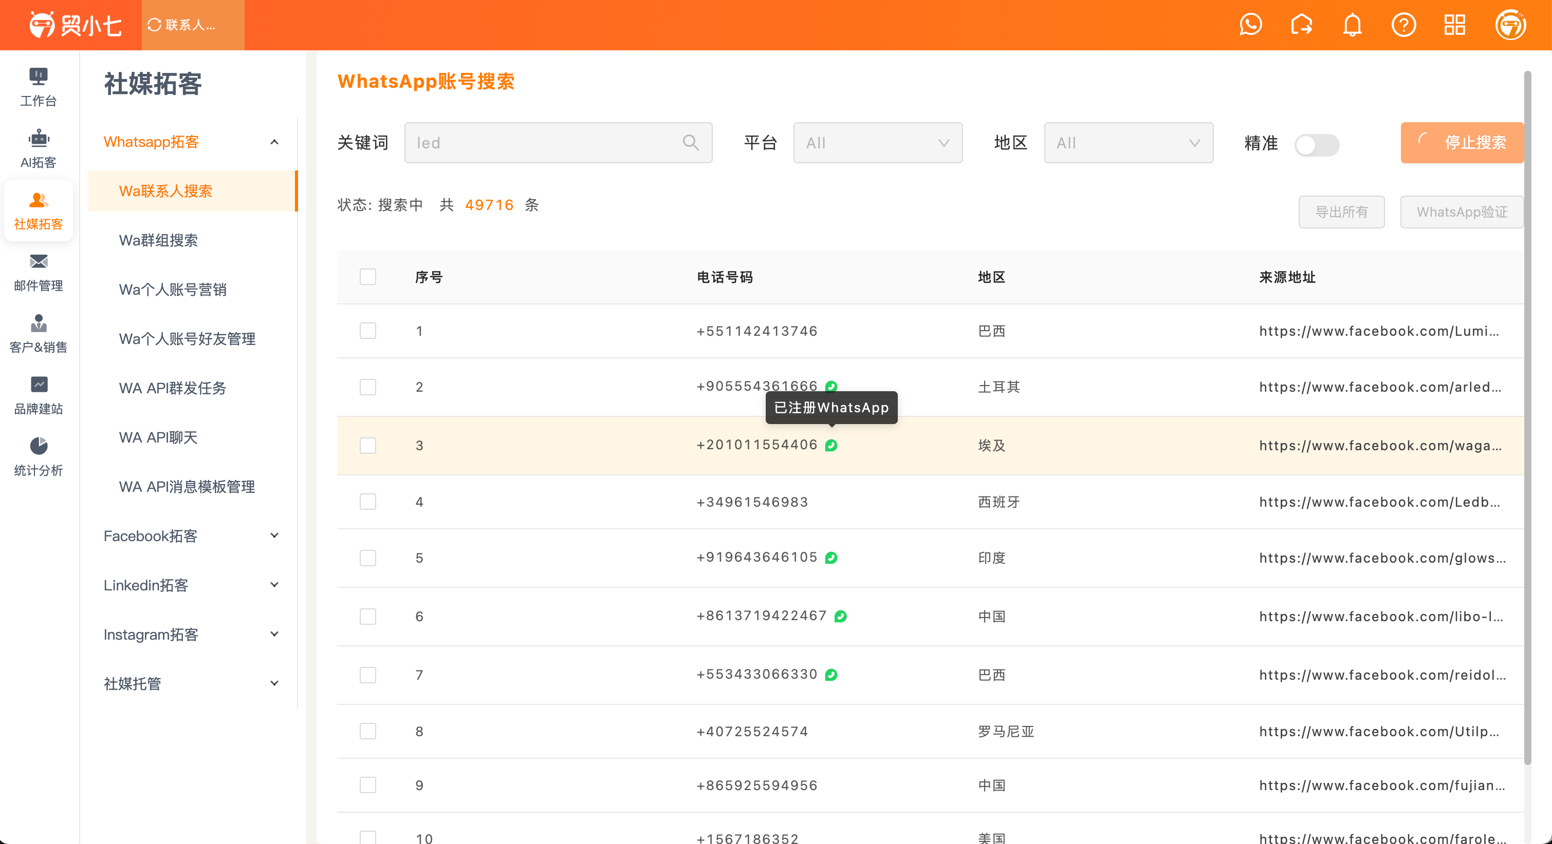
Task: Click WhatsApp badge next to +919643646105
Action: point(832,558)
